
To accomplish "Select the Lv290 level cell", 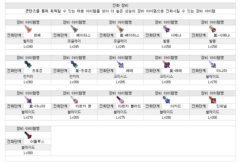I will 166,117.
